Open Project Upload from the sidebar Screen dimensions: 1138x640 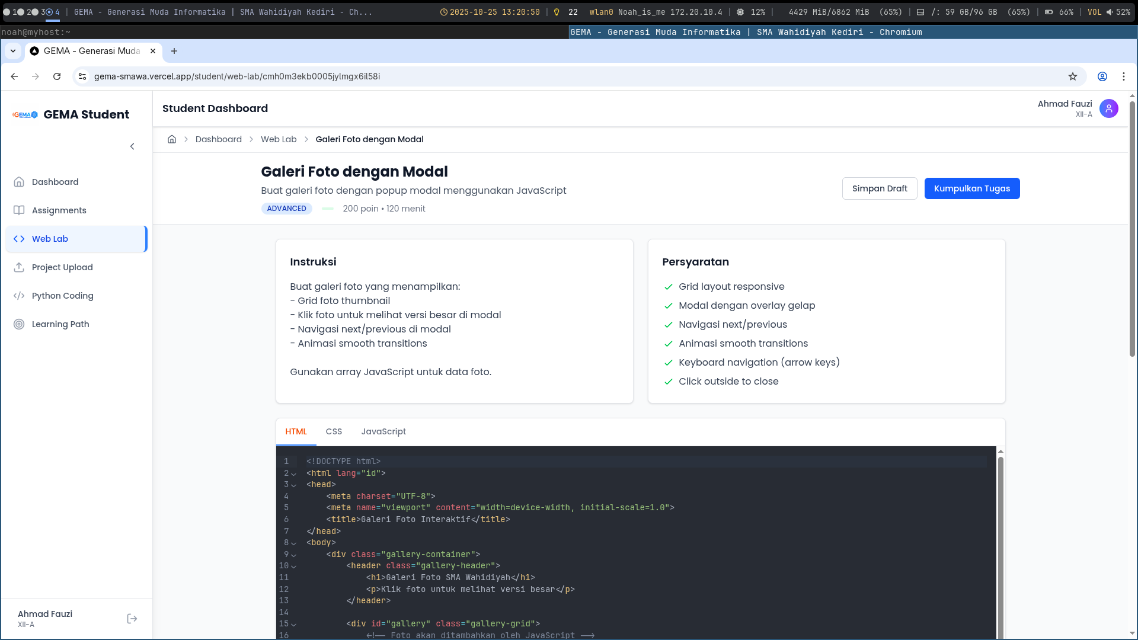tap(62, 267)
